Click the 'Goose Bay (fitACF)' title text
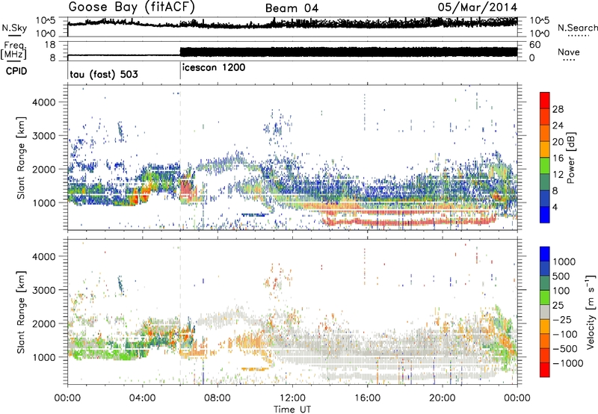598x414 pixels. (132, 7)
